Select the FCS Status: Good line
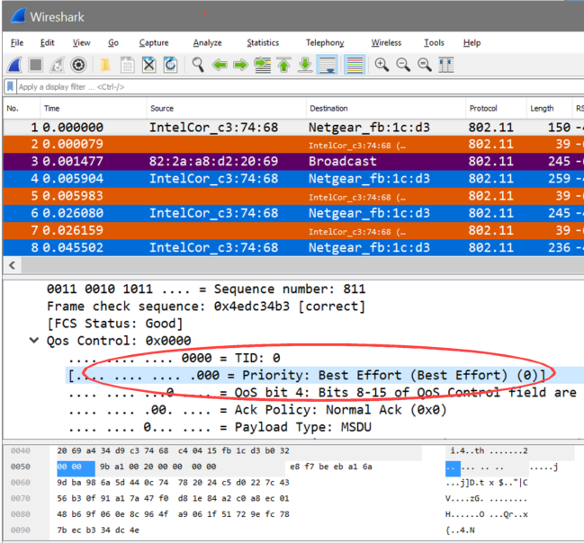584x543 pixels. 114,324
